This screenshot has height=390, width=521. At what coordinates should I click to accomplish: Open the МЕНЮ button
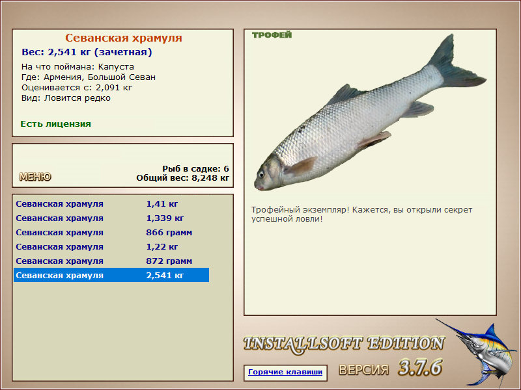[x=35, y=177]
